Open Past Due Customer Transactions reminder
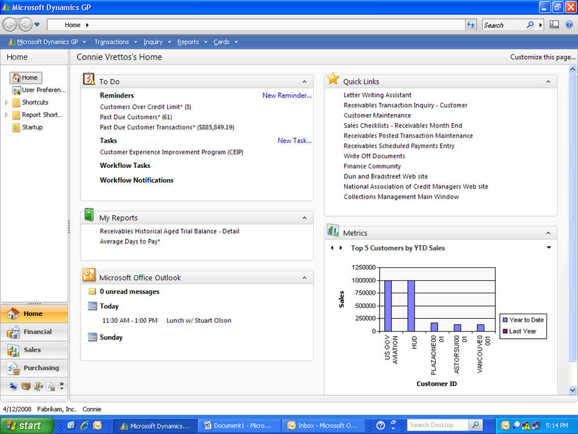The height and width of the screenshot is (434, 578). pos(167,127)
